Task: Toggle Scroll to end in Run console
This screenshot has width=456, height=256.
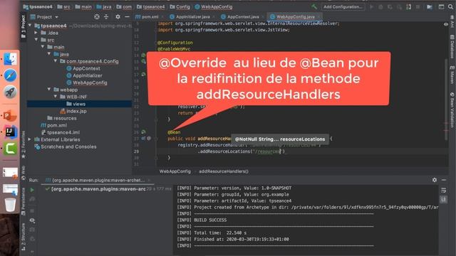Action: [x=443, y=199]
